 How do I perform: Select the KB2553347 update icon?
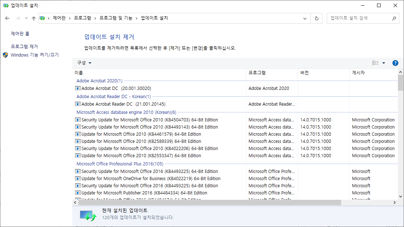click(78, 156)
